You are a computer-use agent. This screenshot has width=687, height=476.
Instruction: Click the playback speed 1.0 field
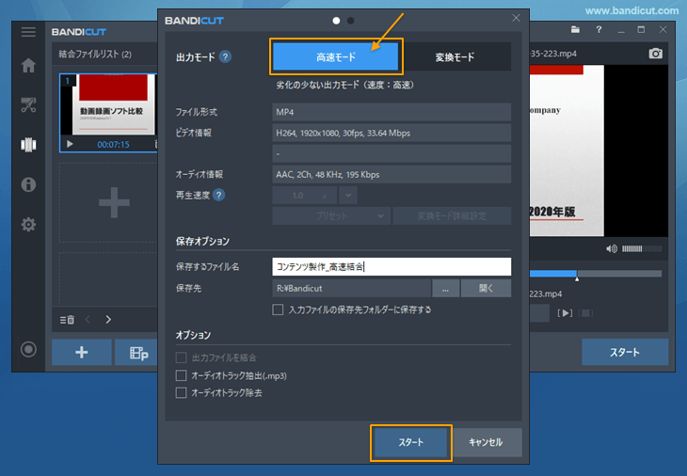(305, 196)
